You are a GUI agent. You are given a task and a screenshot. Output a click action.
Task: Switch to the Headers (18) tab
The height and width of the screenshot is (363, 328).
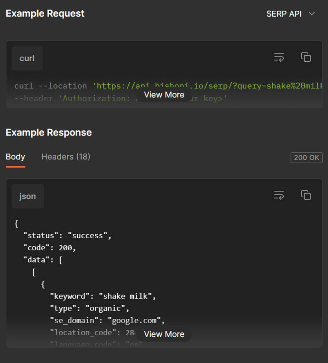pos(66,157)
